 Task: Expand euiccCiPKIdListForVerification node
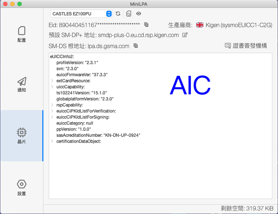(x=52, y=111)
